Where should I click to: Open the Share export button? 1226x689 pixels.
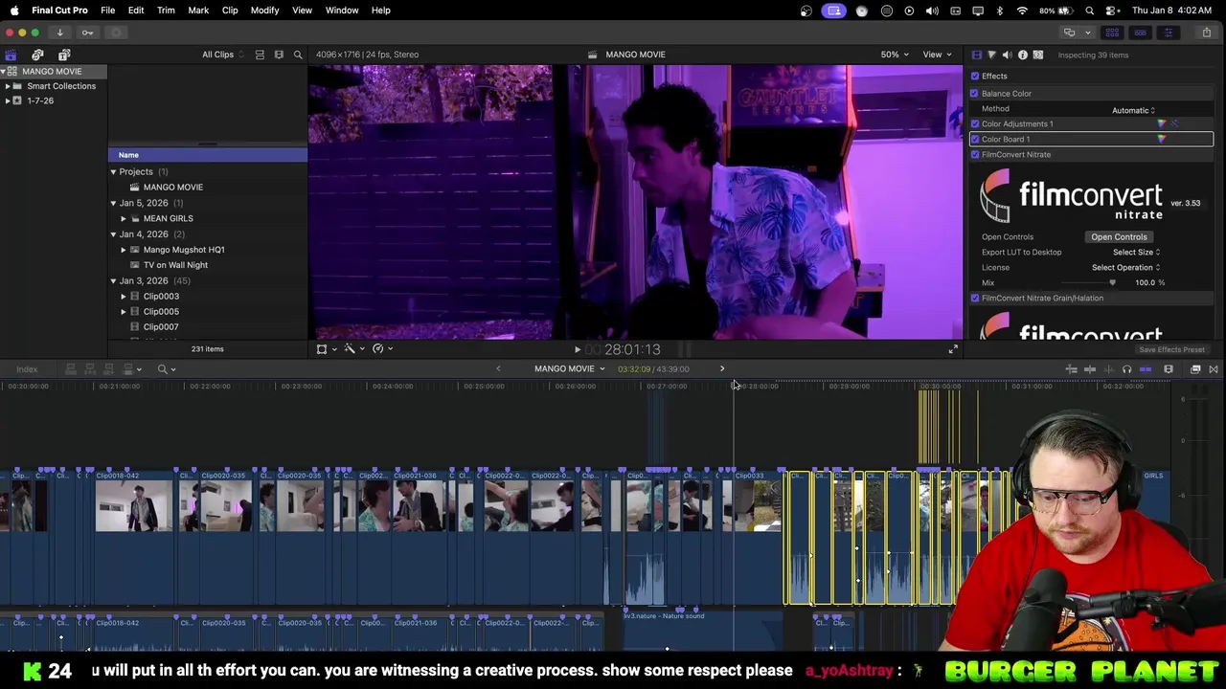point(1206,33)
